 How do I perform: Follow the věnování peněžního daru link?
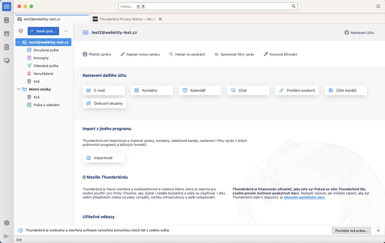[x=304, y=197]
